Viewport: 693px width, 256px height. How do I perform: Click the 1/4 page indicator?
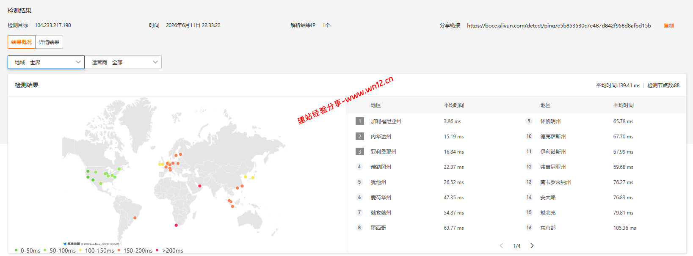click(x=517, y=246)
